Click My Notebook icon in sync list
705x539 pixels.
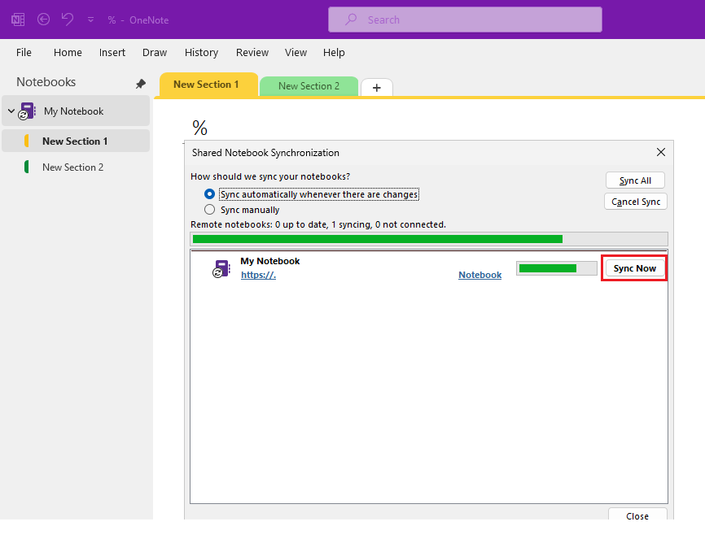[x=221, y=268]
